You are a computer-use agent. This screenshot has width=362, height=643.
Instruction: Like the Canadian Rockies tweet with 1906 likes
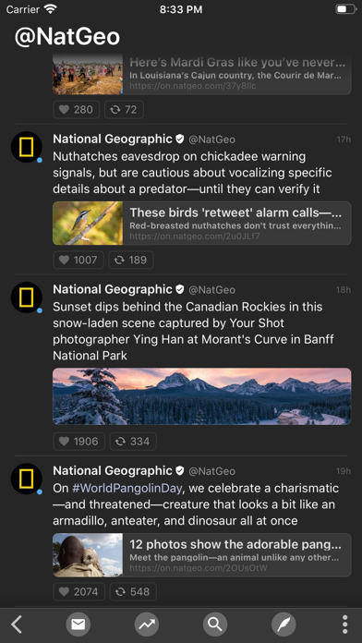pos(78,442)
